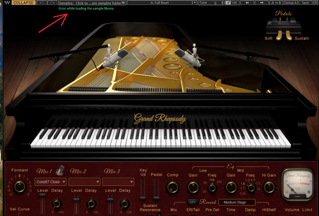Click the Mic 3 Level fader
The image size is (319, 216).
(x=110, y=199)
